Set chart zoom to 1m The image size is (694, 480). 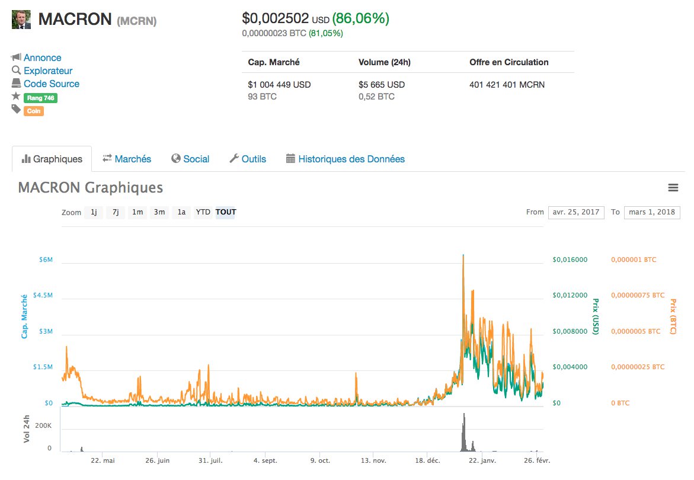pos(137,212)
